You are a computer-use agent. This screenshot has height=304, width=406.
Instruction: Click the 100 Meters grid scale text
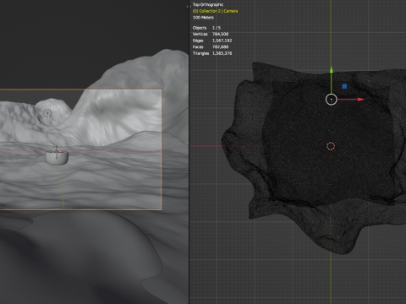point(203,18)
